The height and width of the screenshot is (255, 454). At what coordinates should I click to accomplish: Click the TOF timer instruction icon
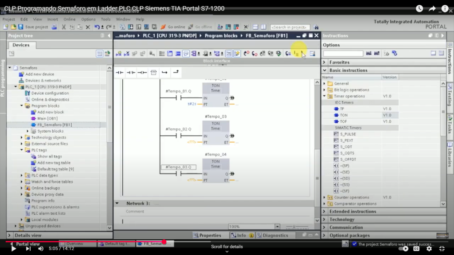[336, 121]
